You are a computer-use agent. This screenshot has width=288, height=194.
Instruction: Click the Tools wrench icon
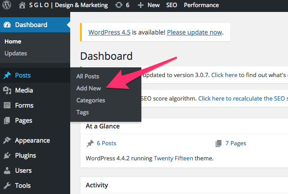[x=7, y=186]
